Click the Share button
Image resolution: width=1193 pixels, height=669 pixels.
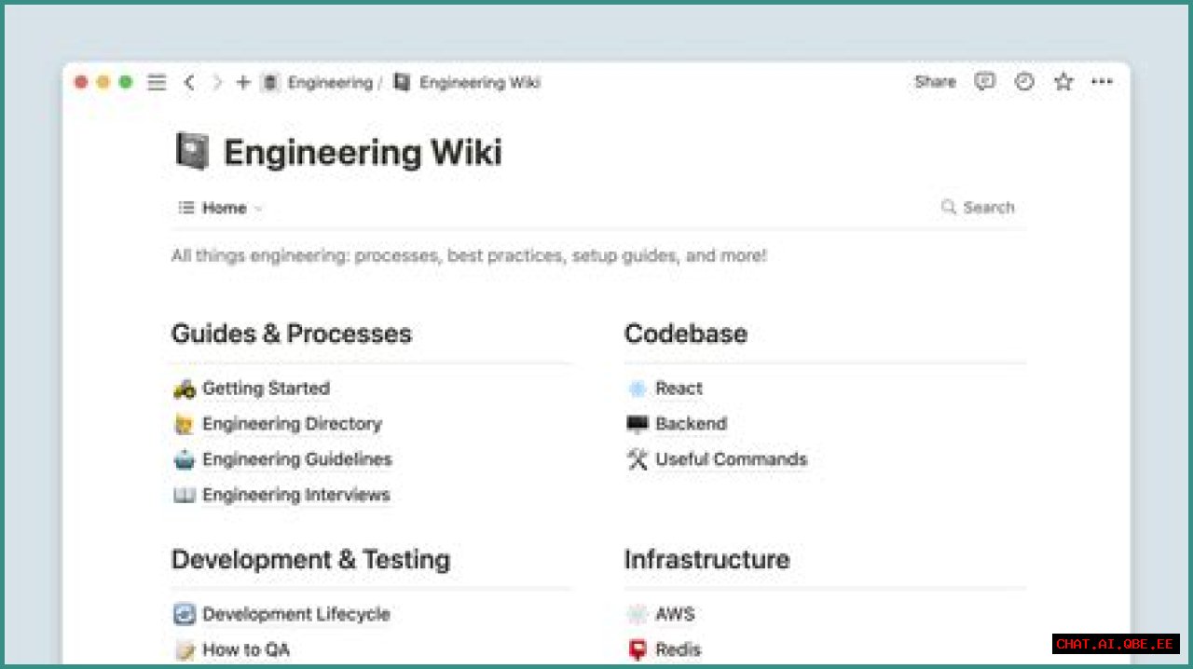click(935, 82)
